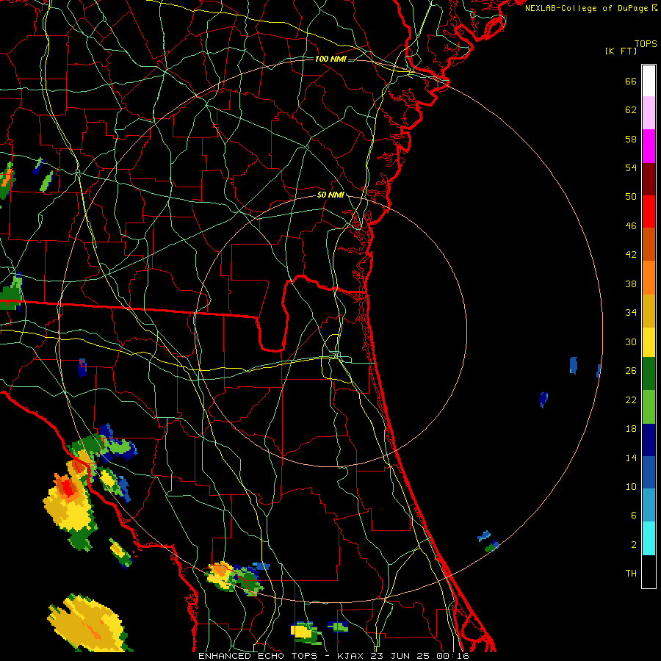Click the '42' legend value
661x661 pixels.
point(631,255)
